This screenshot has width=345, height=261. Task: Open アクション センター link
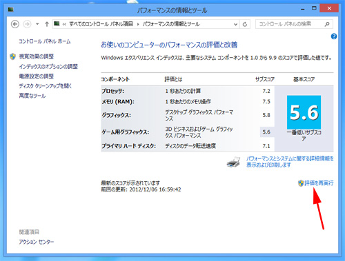pyautogui.click(x=37, y=242)
